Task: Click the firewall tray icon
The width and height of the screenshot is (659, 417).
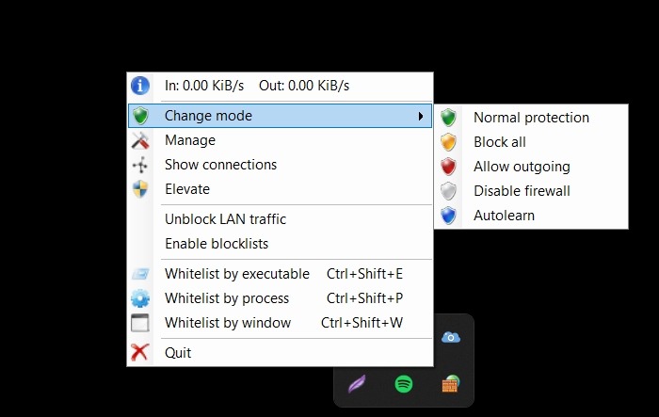Action: tap(451, 384)
